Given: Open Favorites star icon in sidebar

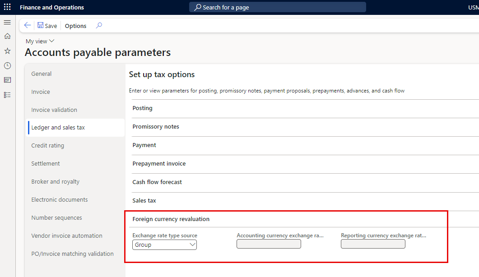Looking at the screenshot, I should (x=7, y=51).
